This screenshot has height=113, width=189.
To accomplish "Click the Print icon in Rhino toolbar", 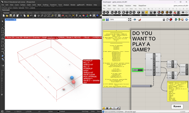I will tap(14, 16).
